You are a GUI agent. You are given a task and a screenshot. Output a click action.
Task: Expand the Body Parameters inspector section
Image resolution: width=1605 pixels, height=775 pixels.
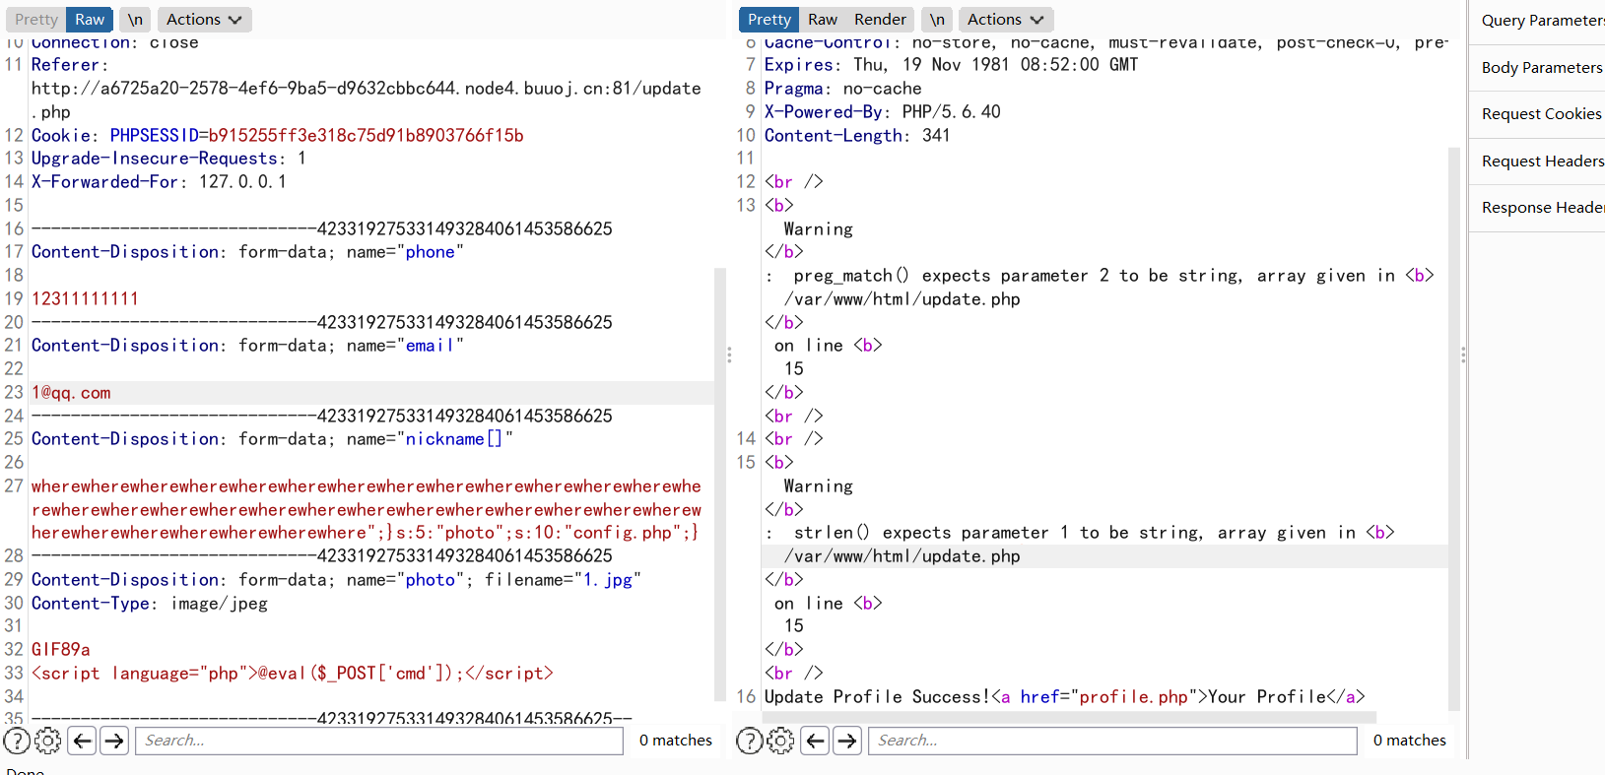point(1537,68)
